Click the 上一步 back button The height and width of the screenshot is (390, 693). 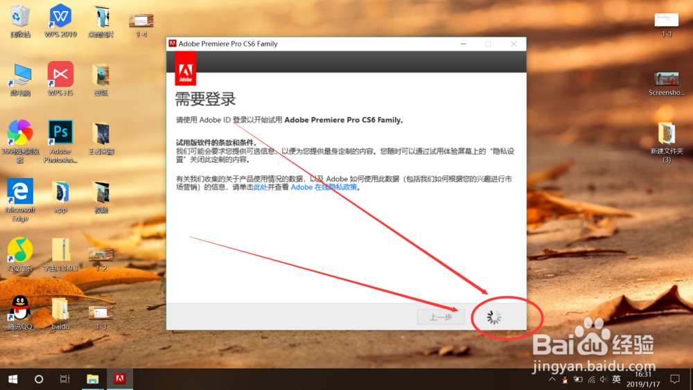(441, 317)
